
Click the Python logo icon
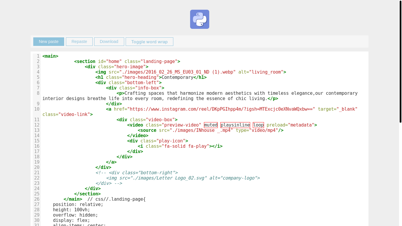pos(200,19)
